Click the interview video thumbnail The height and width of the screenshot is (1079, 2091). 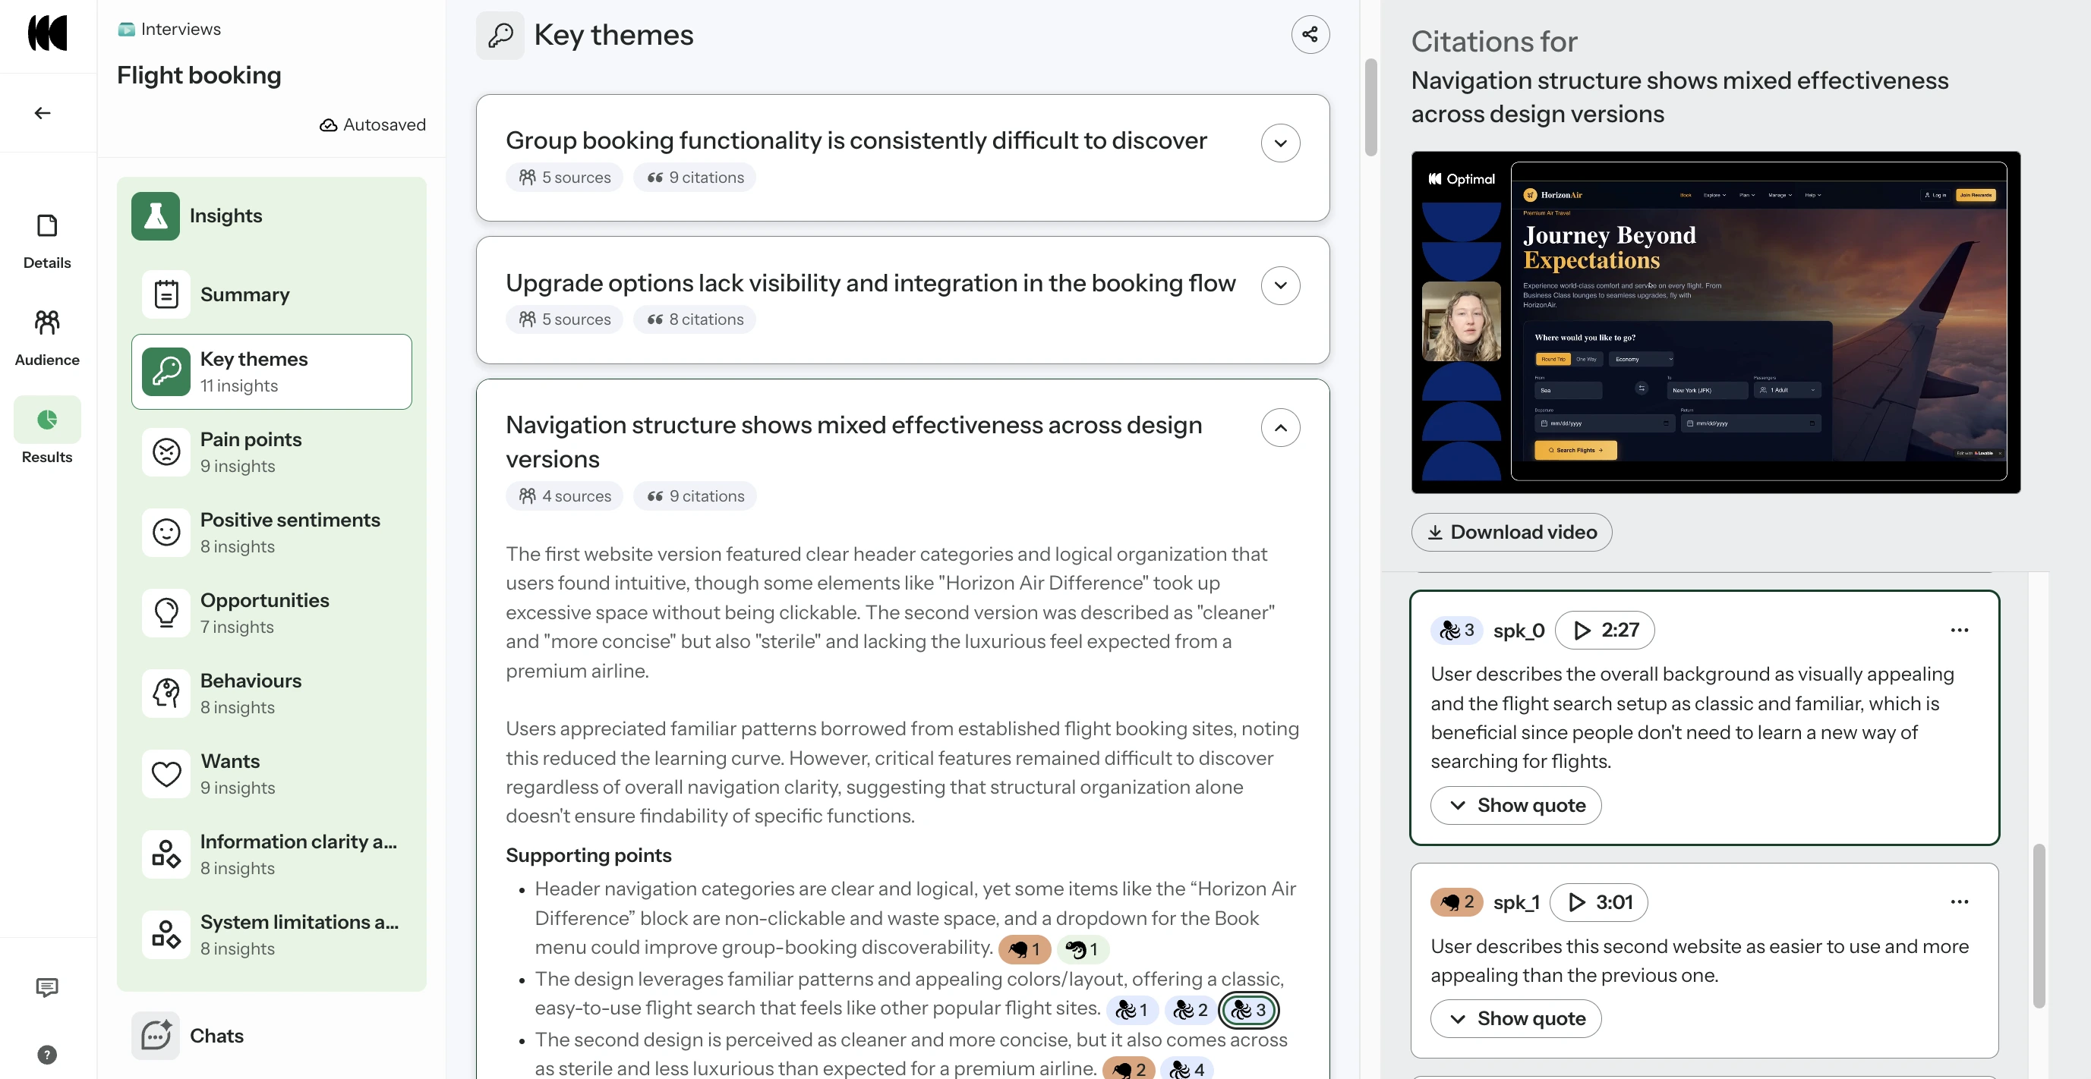(x=1715, y=322)
